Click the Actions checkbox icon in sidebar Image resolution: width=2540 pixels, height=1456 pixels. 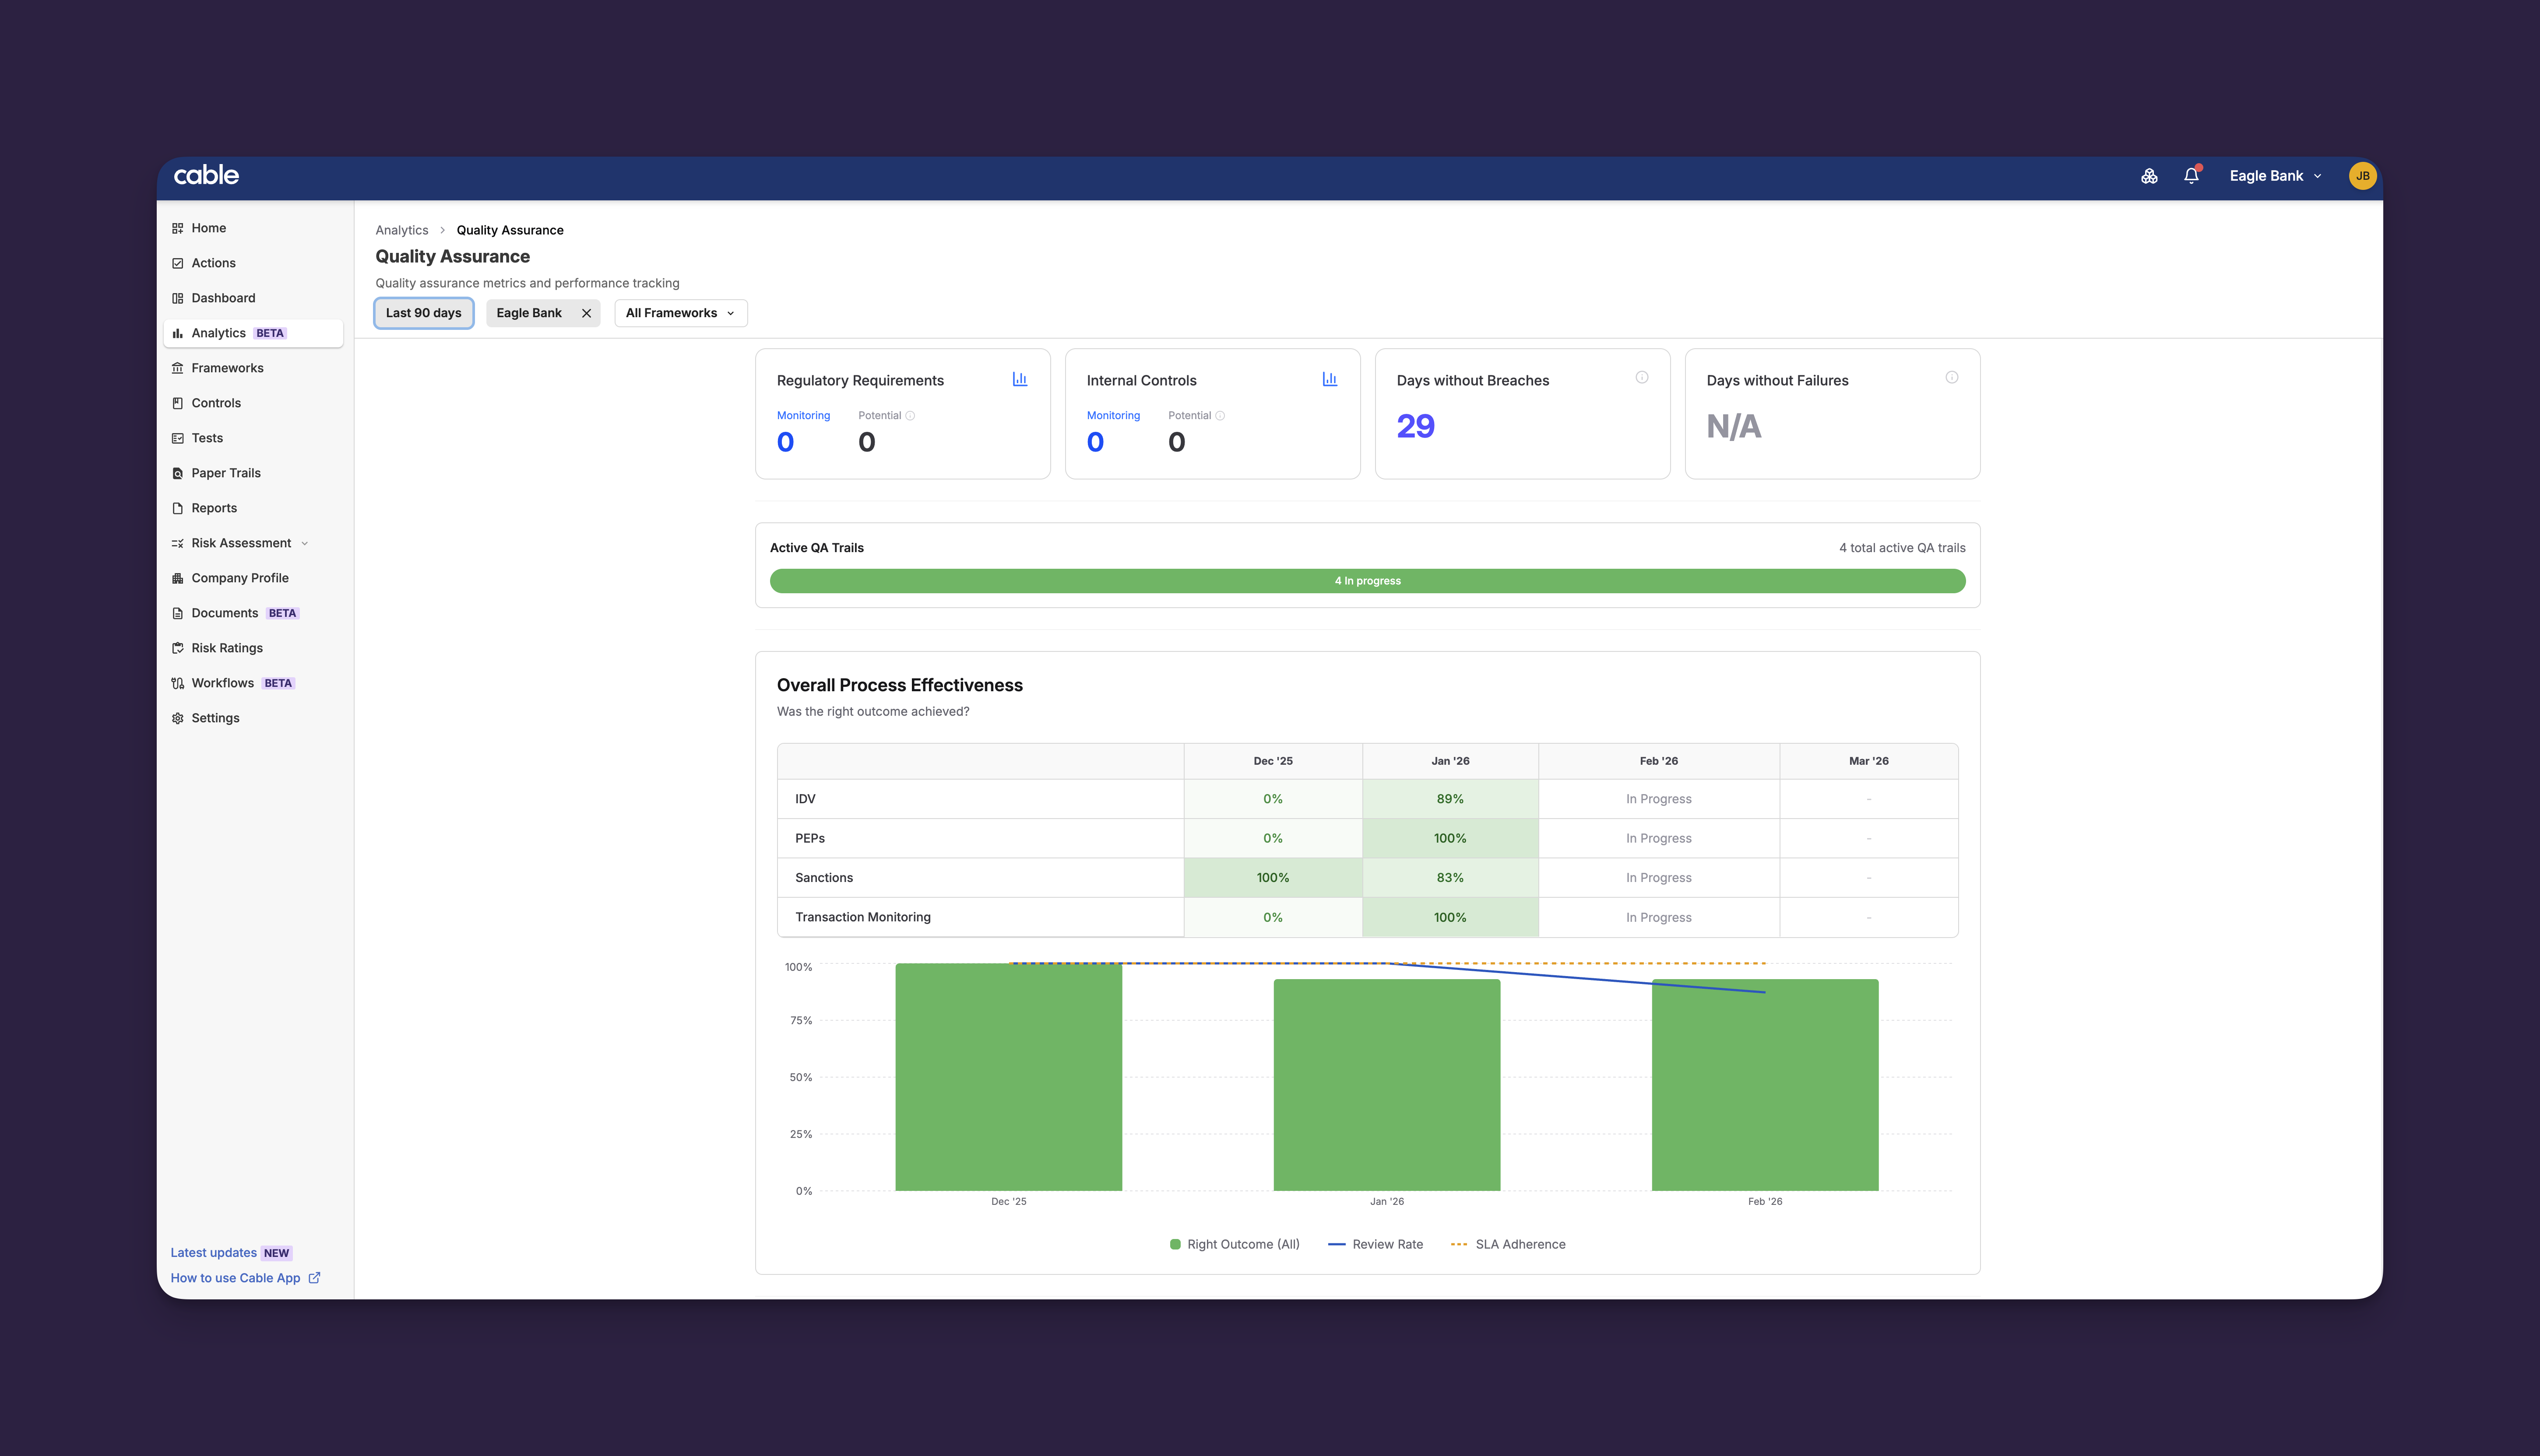177,263
